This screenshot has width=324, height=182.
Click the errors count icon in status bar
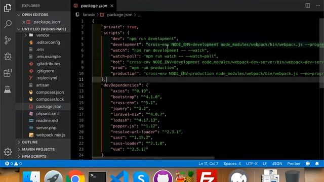coord(7,163)
